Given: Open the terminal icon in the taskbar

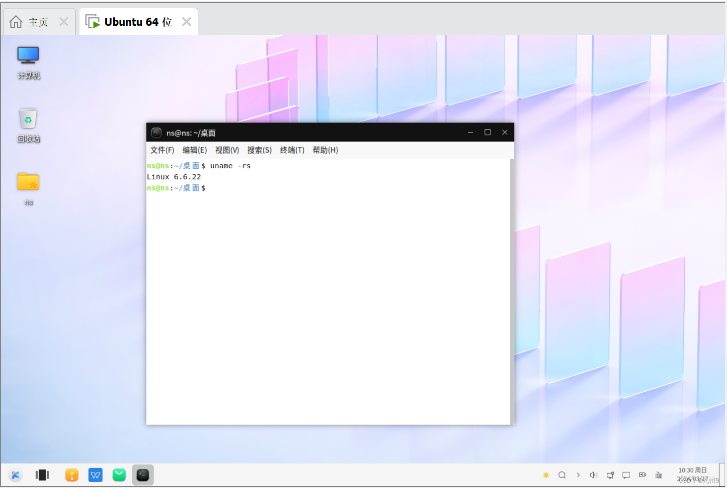Looking at the screenshot, I should coord(143,475).
